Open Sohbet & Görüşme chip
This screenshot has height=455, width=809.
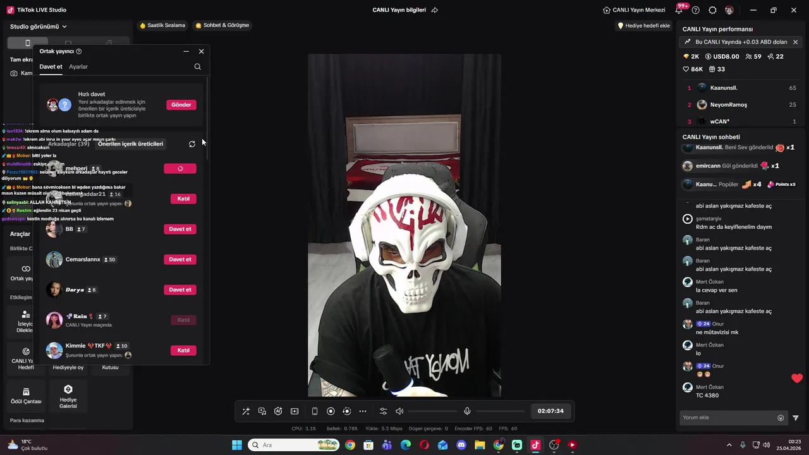click(x=222, y=25)
